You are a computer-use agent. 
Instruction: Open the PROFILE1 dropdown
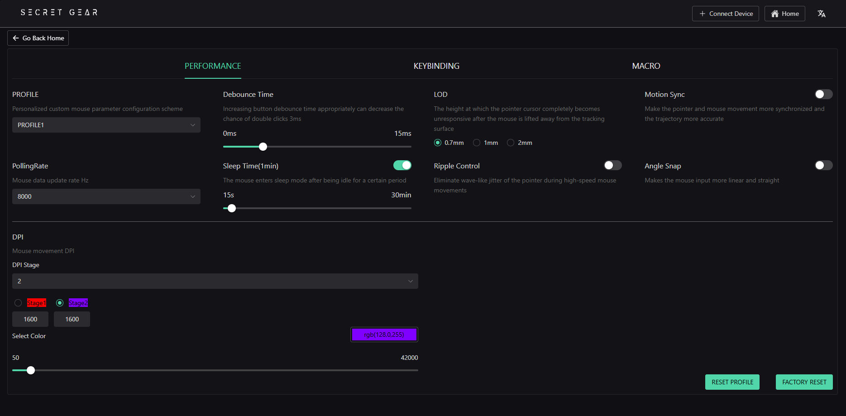pos(106,125)
